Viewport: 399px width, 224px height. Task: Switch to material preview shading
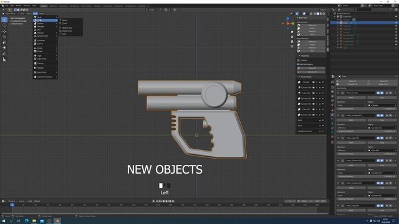321,14
